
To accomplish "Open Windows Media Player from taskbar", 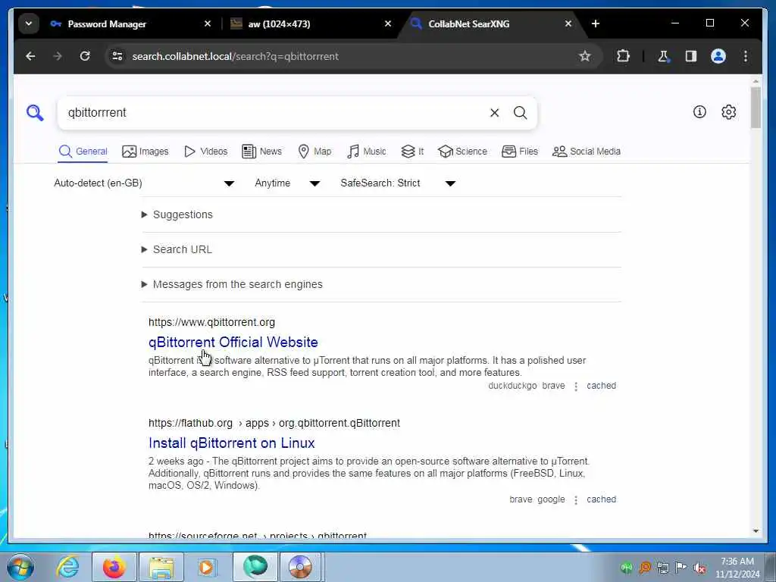I will (207, 567).
